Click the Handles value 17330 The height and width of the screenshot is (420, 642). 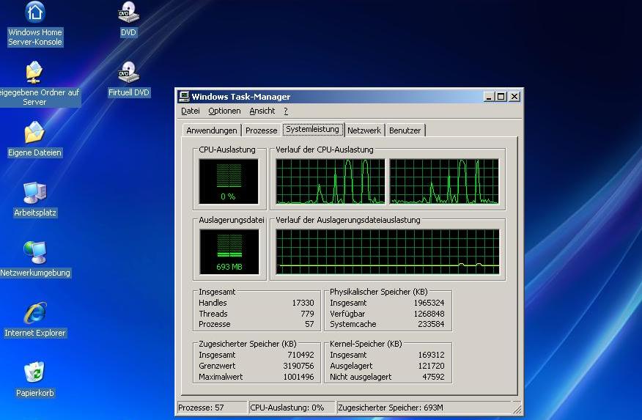click(x=303, y=303)
